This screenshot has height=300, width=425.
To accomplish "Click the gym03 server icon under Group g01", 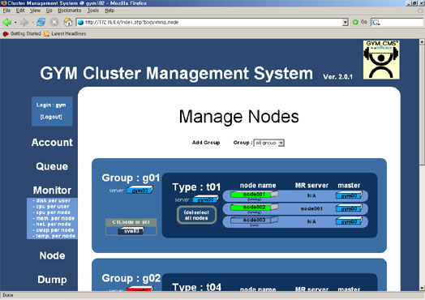I will point(140,190).
